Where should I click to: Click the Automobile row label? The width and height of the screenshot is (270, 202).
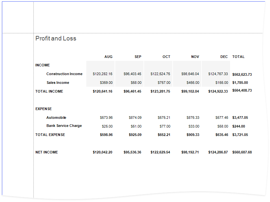(56, 118)
